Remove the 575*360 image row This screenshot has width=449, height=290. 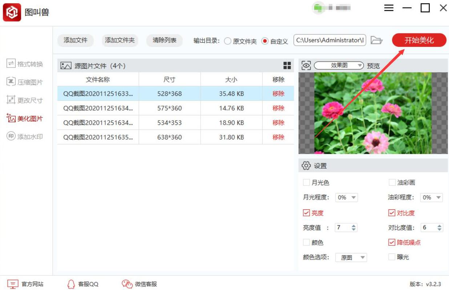(278, 108)
